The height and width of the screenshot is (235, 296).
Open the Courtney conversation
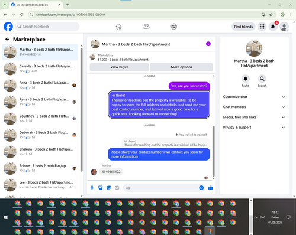tap(40, 118)
